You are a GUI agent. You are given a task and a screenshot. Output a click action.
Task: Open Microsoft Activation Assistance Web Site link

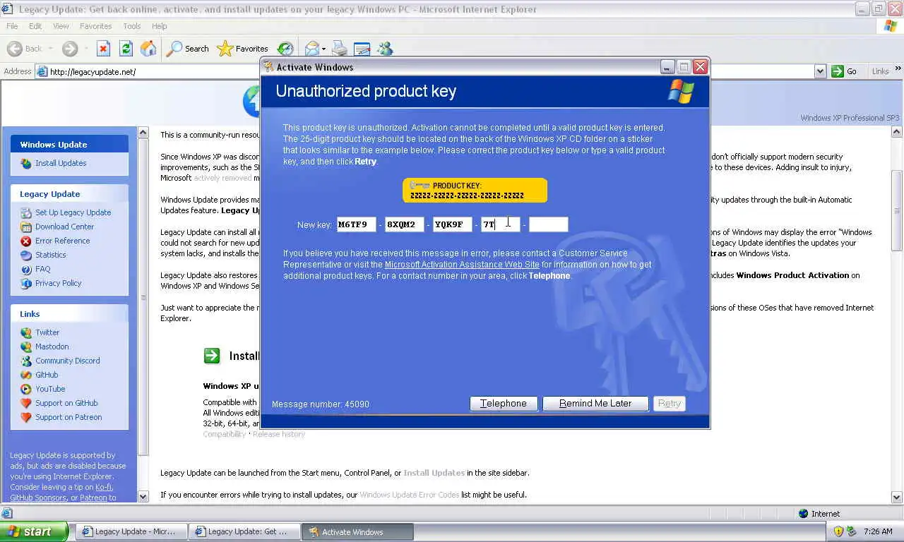[x=462, y=265]
